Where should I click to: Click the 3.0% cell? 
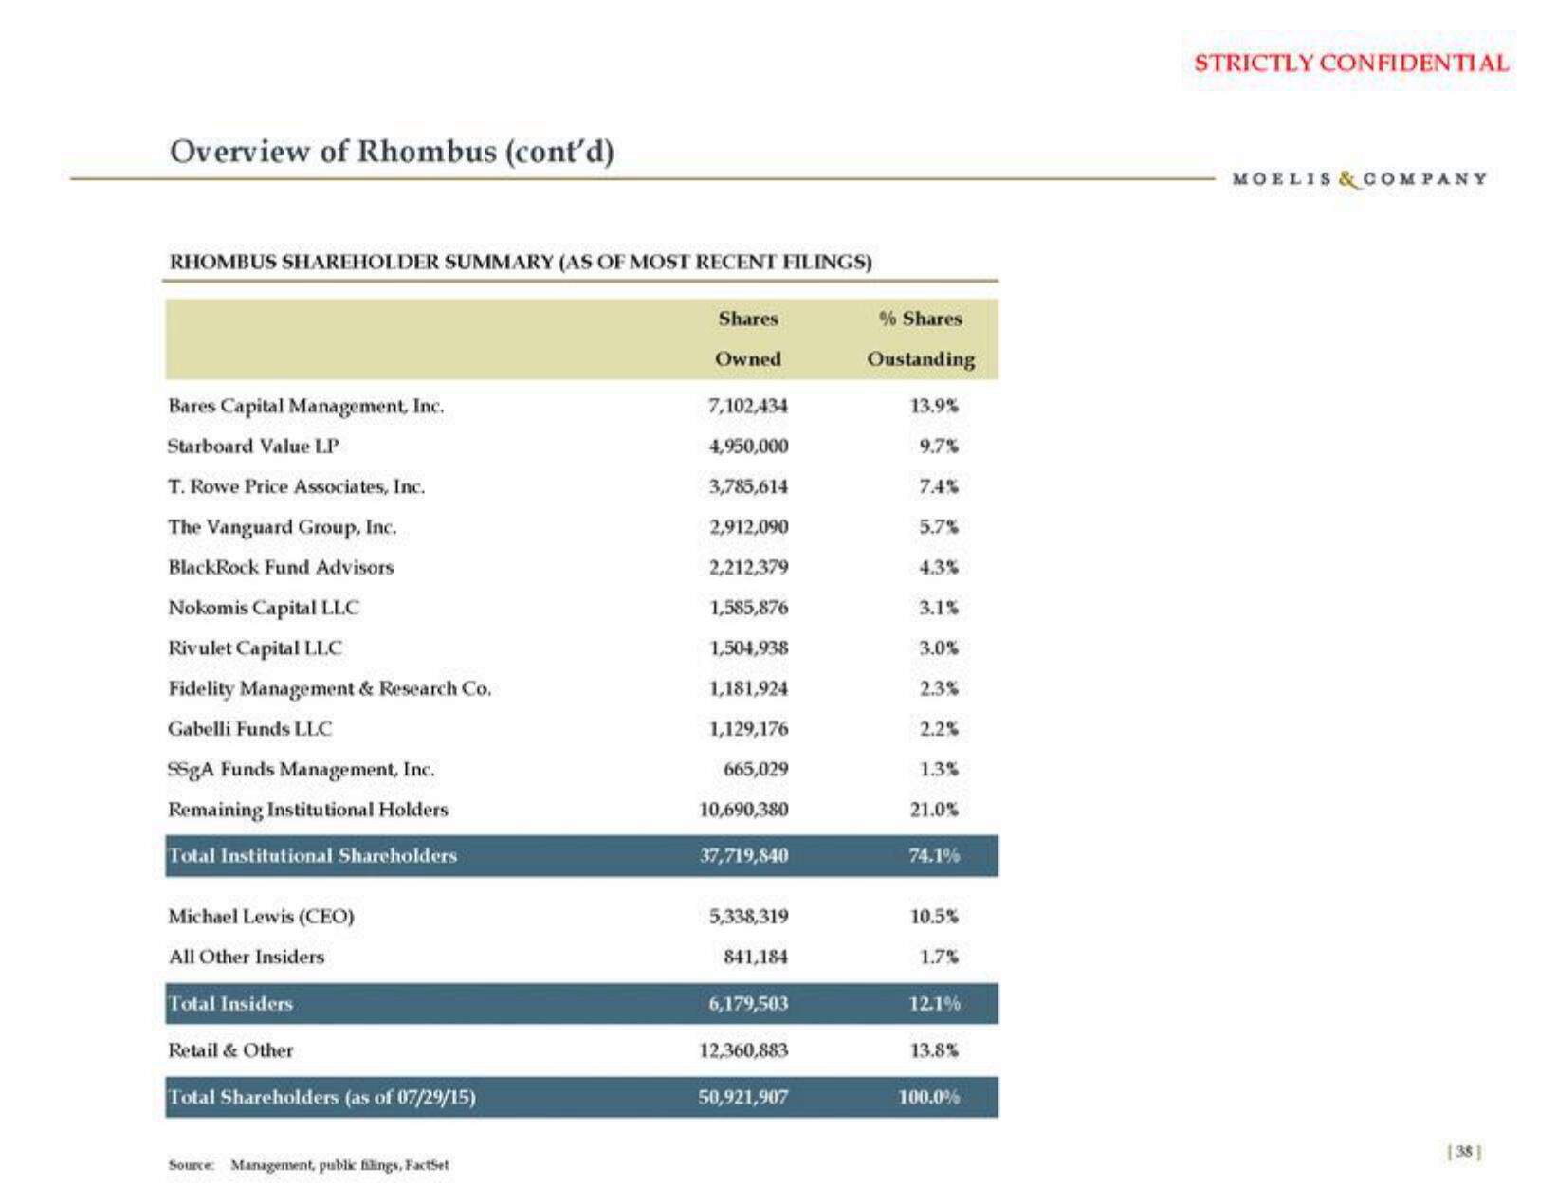tap(939, 648)
